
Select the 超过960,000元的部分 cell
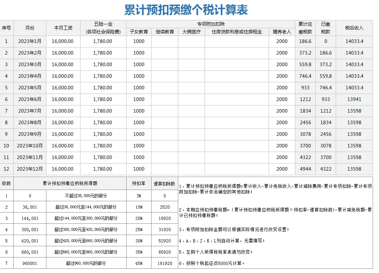point(86,263)
